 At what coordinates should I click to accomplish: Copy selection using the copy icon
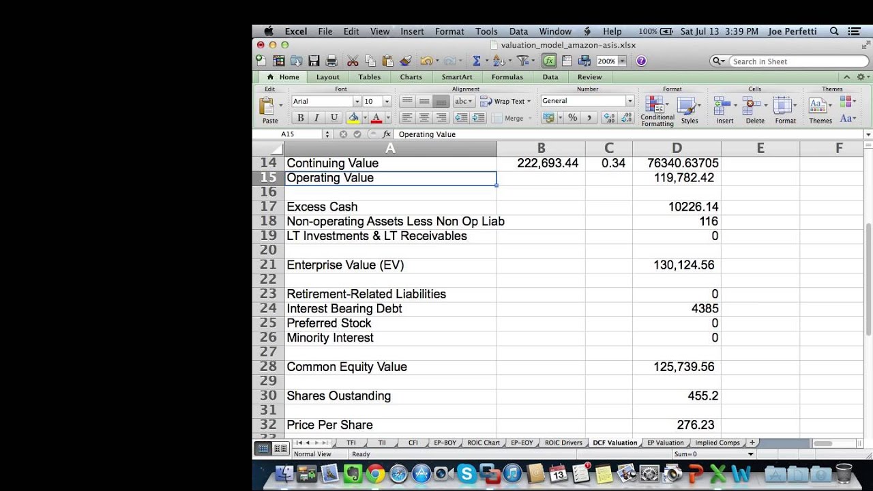pos(370,61)
